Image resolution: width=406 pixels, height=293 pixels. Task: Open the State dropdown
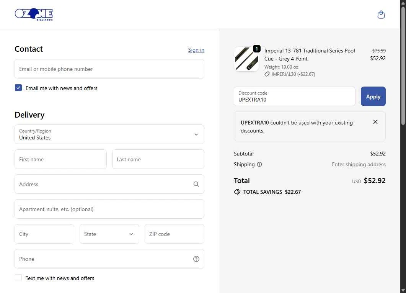[109, 234]
